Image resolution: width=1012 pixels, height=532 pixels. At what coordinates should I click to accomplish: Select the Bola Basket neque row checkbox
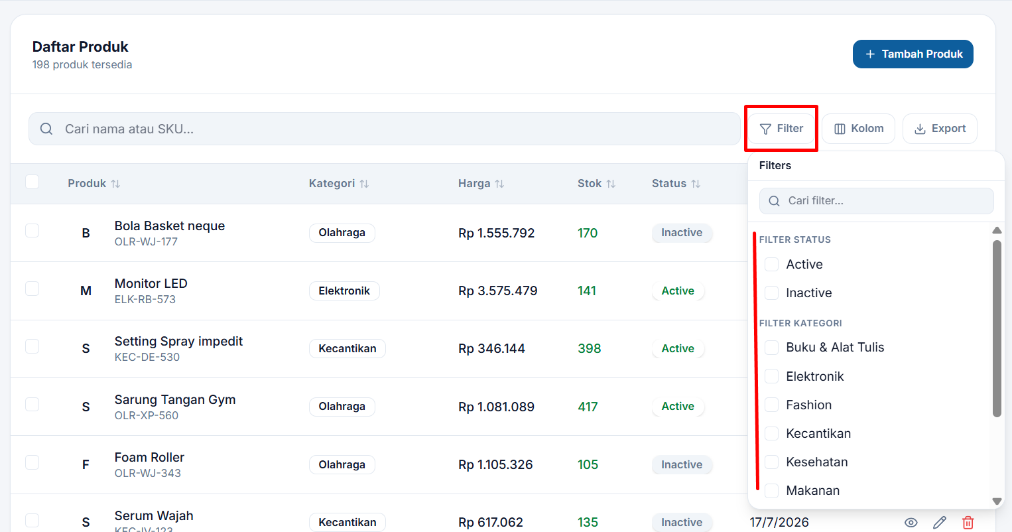click(x=32, y=230)
